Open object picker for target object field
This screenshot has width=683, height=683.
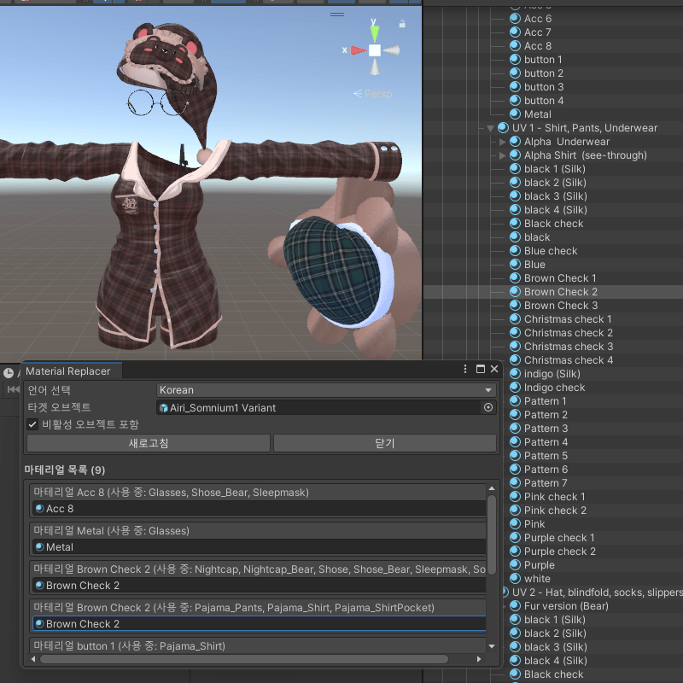coord(487,407)
